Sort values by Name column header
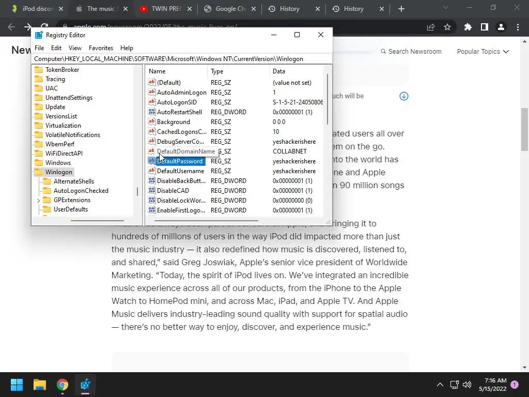The width and height of the screenshot is (529, 397). pos(177,71)
